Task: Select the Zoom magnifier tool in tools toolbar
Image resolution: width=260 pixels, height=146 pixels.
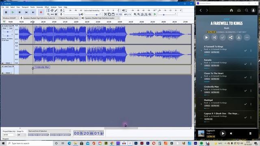Action: 48,14
